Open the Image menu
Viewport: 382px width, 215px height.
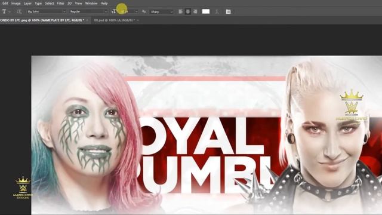[16, 4]
